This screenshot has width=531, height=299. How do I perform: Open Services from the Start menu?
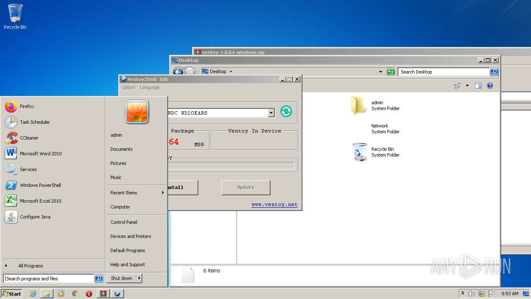pyautogui.click(x=53, y=169)
